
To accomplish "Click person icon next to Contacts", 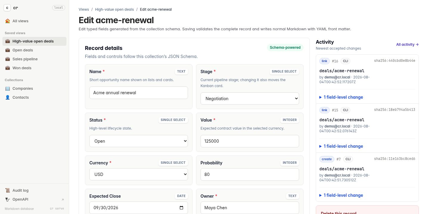I will (7, 97).
